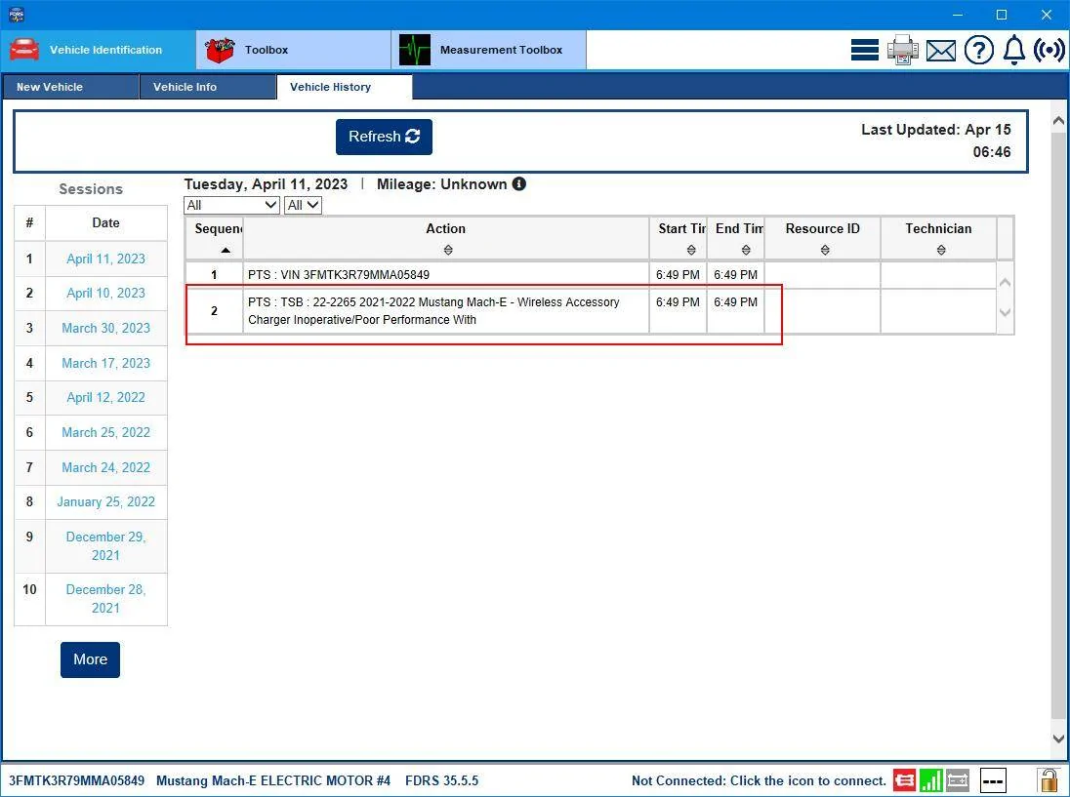The image size is (1070, 797).
Task: Select the TSB 22-2265 action row
Action: tap(591, 311)
